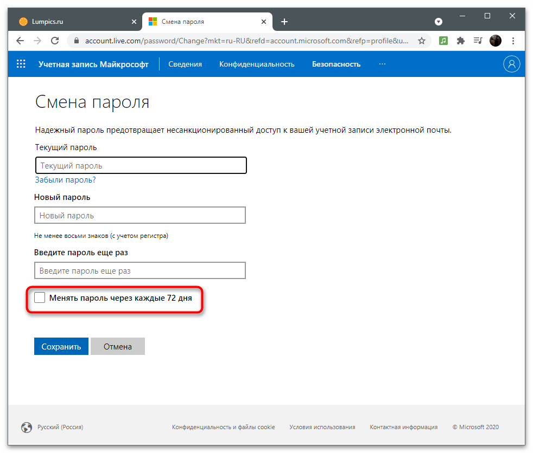This screenshot has width=533, height=453.
Task: Click the © Microsoft 2020 footer text
Action: pos(475,427)
